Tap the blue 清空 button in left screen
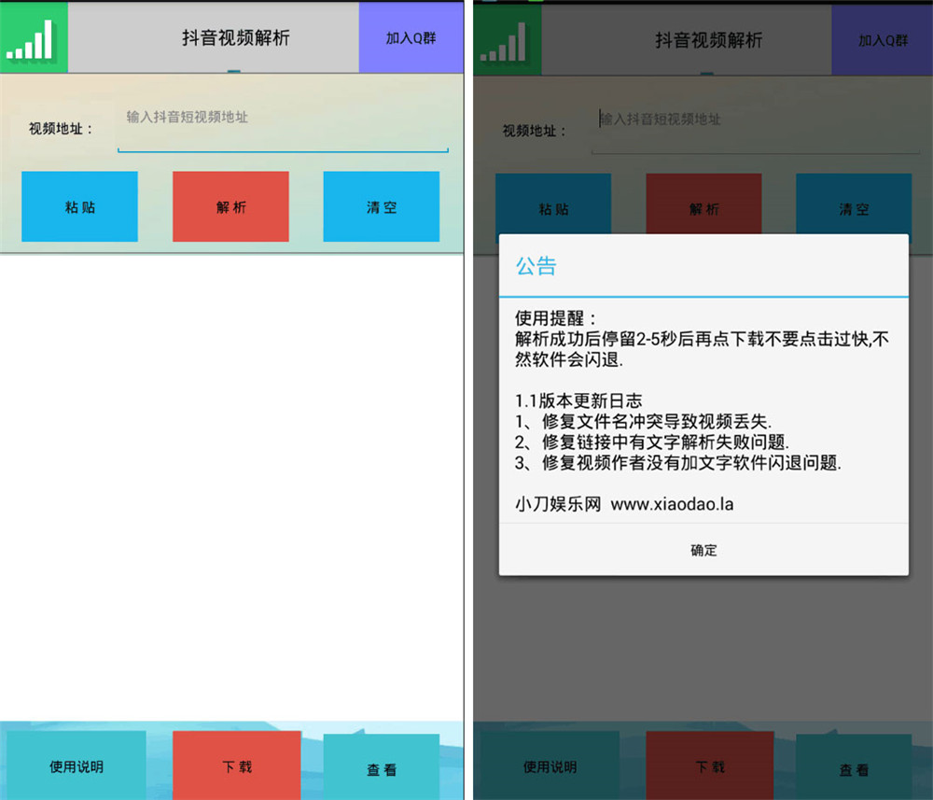Viewport: 933px width, 800px height. click(382, 206)
